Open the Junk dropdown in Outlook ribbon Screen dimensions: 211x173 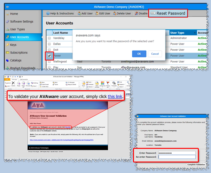click(x=8, y=86)
